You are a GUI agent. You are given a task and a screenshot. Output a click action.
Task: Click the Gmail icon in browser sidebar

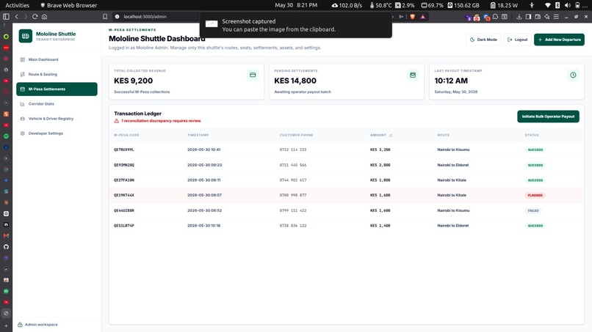pos(6,236)
